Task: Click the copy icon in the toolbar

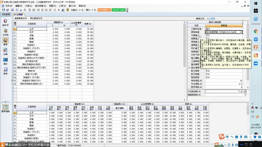Action: [17, 10]
